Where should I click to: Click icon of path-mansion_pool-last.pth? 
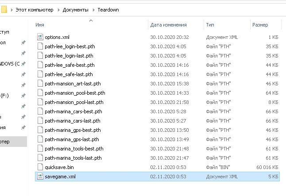tap(40, 102)
